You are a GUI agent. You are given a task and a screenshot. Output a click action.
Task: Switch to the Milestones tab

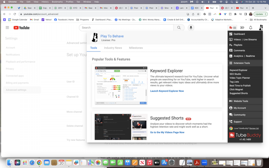pos(136,48)
